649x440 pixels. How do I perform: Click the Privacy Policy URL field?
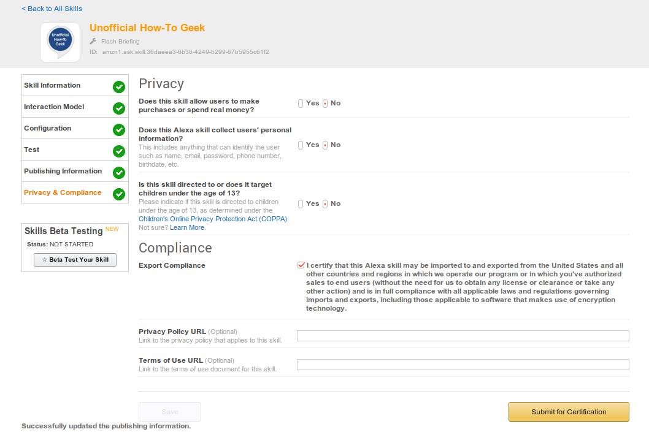[x=463, y=336]
